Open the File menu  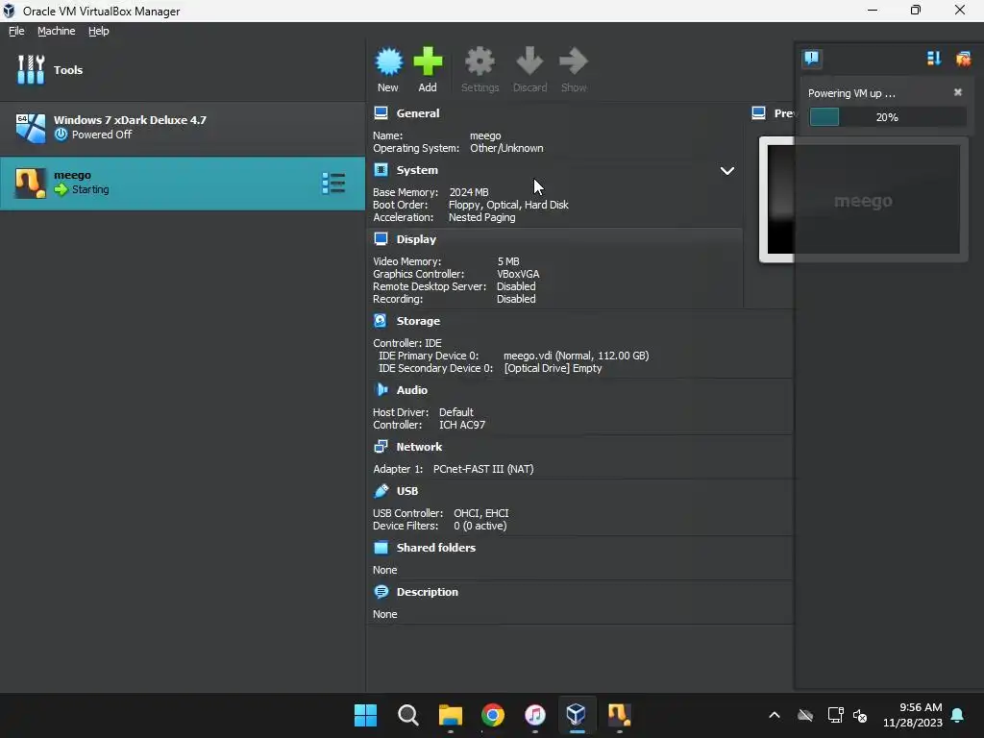pos(16,31)
